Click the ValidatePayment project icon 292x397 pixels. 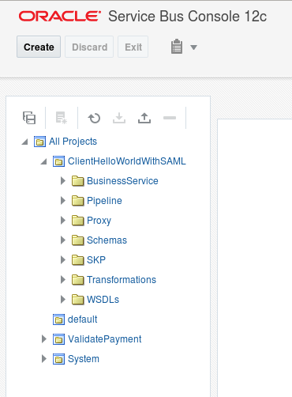tap(58, 339)
